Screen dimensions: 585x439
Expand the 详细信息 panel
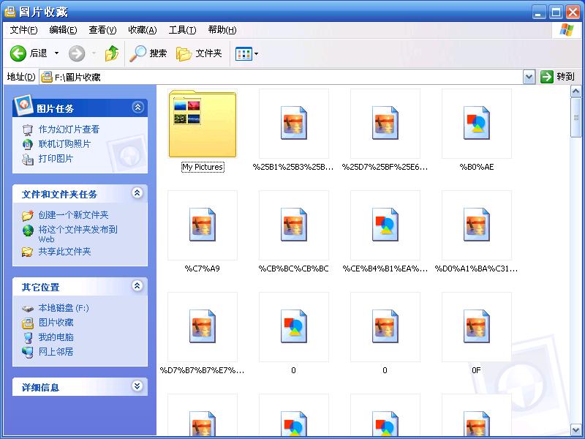137,386
